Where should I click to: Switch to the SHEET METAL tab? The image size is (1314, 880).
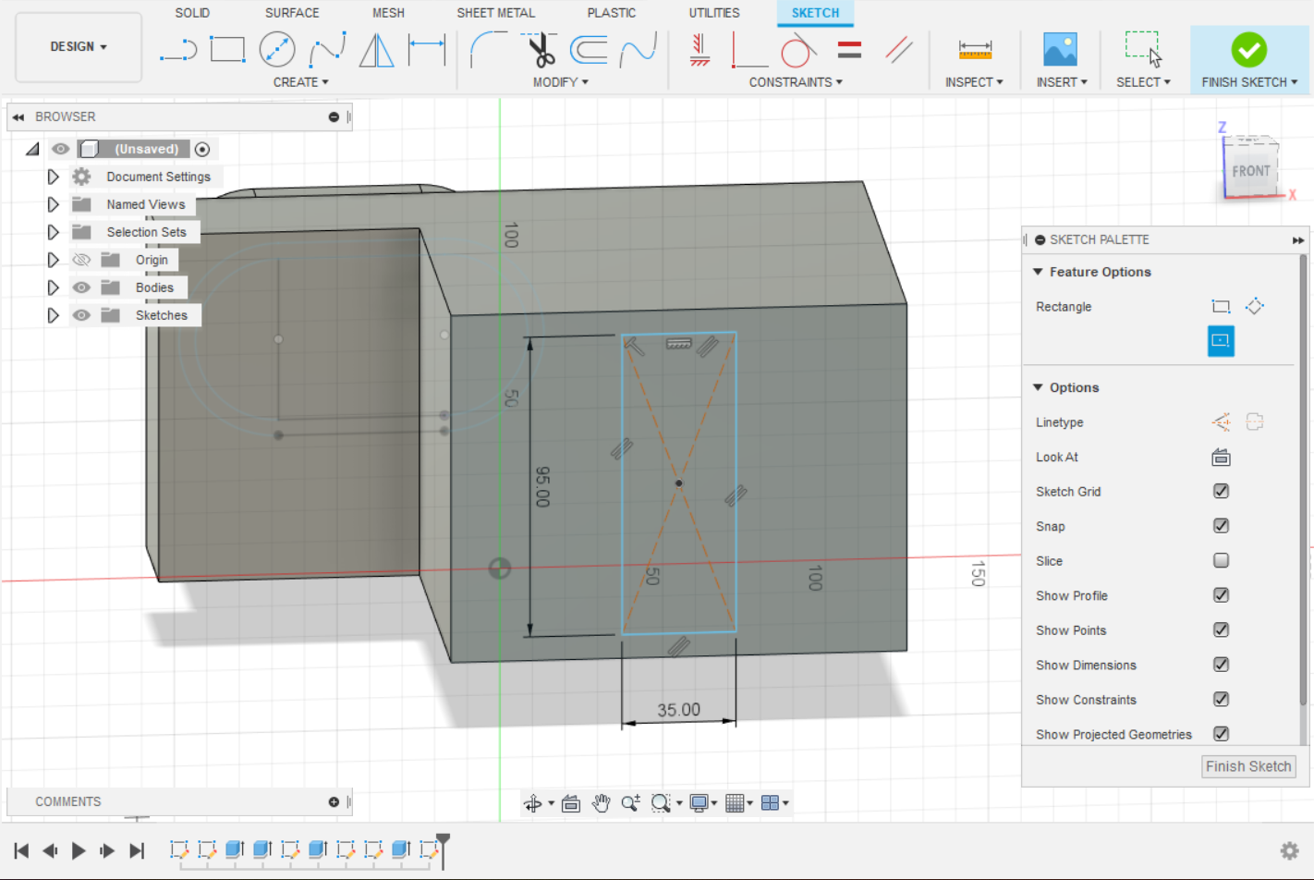495,13
